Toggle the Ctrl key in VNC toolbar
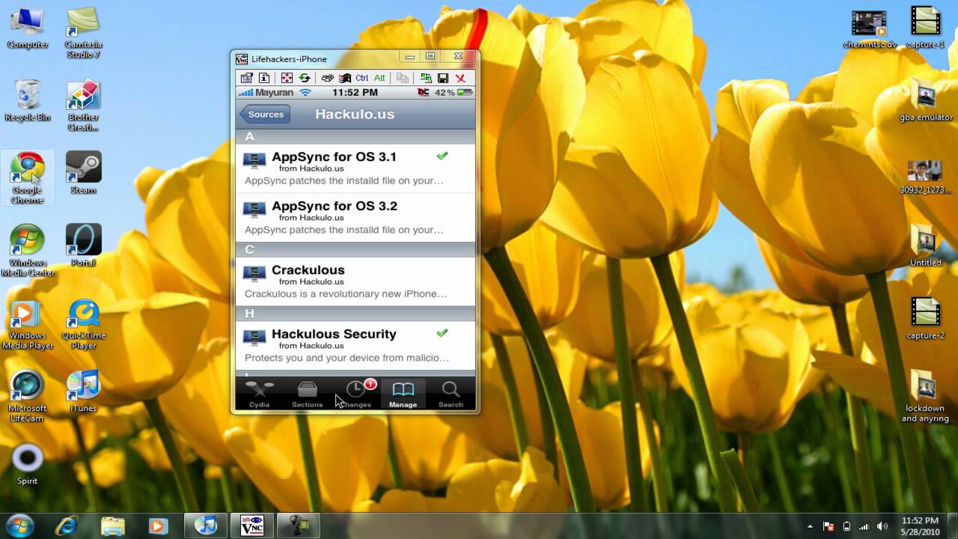The height and width of the screenshot is (539, 958). pyautogui.click(x=362, y=78)
